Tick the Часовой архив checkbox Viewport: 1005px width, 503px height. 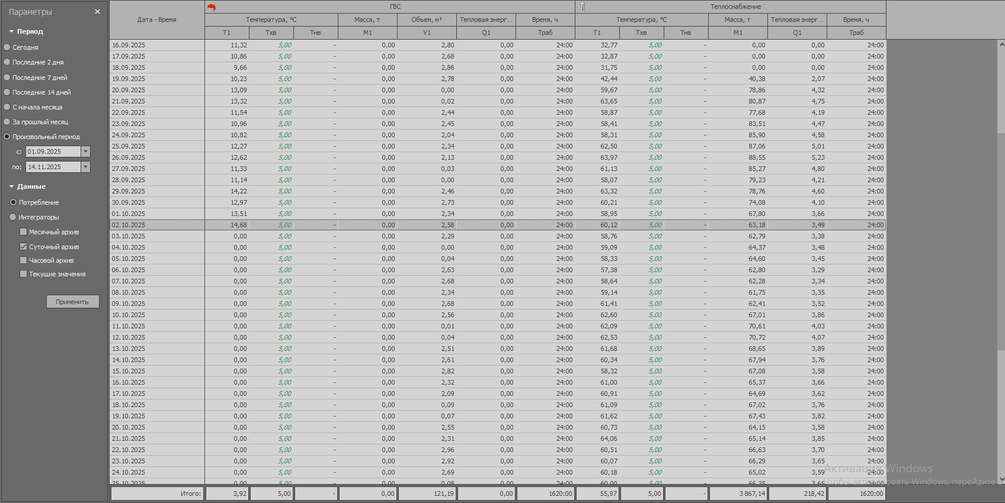click(24, 260)
